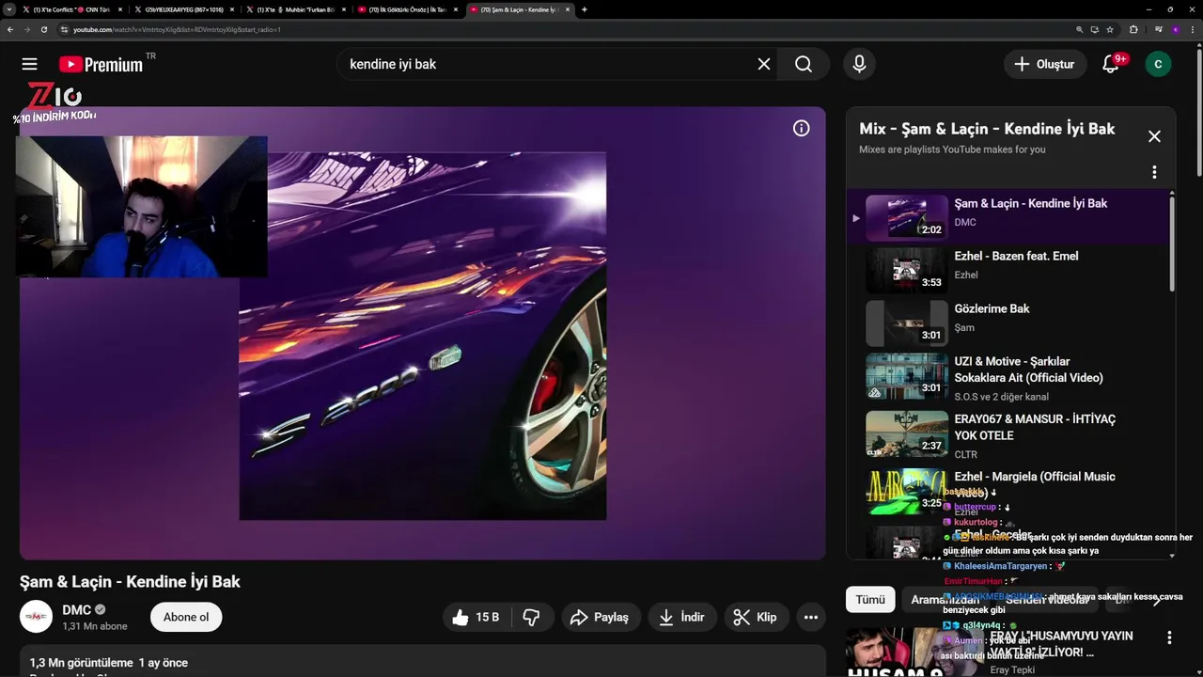The width and height of the screenshot is (1203, 677).
Task: Start voice search with microphone
Action: (859, 64)
